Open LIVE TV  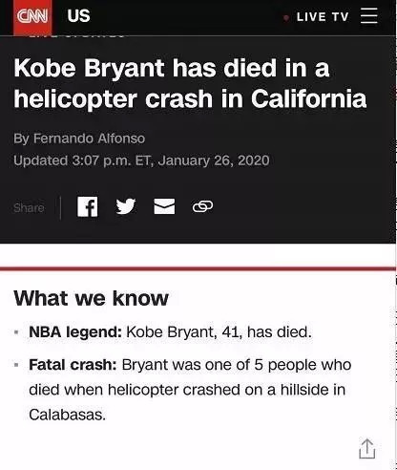tap(323, 17)
